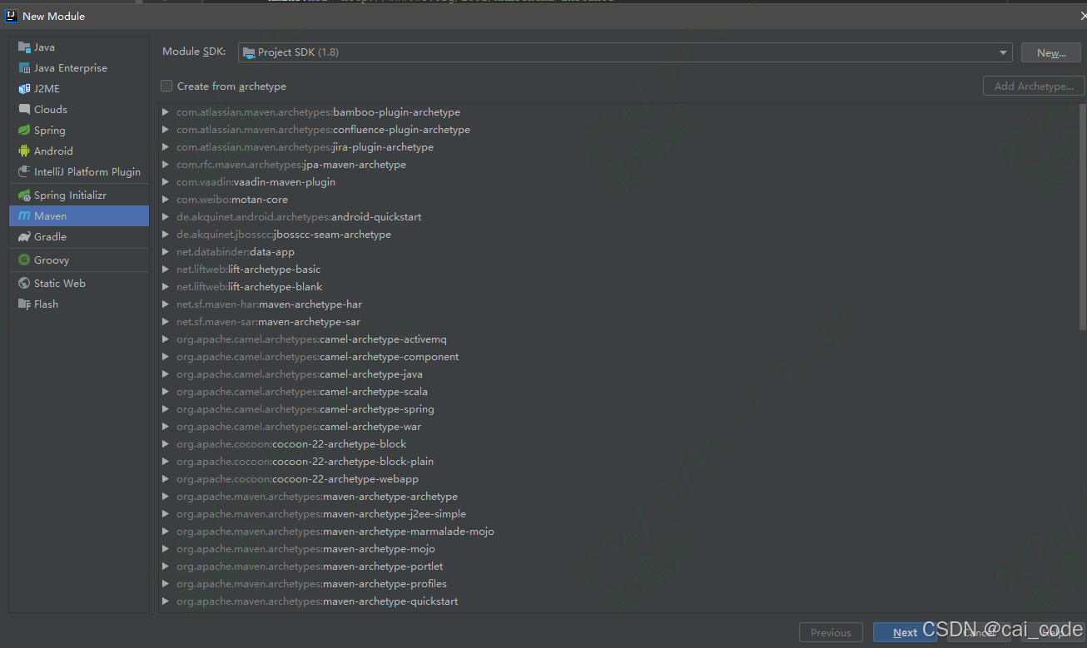Image resolution: width=1087 pixels, height=648 pixels.
Task: Select maven-archetype-portlet row
Action: [618, 566]
